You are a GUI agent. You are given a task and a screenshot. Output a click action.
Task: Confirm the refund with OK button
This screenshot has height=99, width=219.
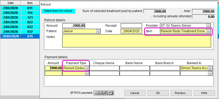(158, 93)
